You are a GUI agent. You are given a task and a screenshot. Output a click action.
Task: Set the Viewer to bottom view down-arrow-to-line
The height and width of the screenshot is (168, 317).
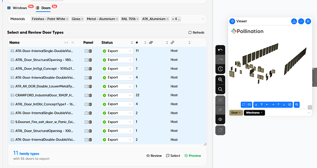click(x=256, y=105)
